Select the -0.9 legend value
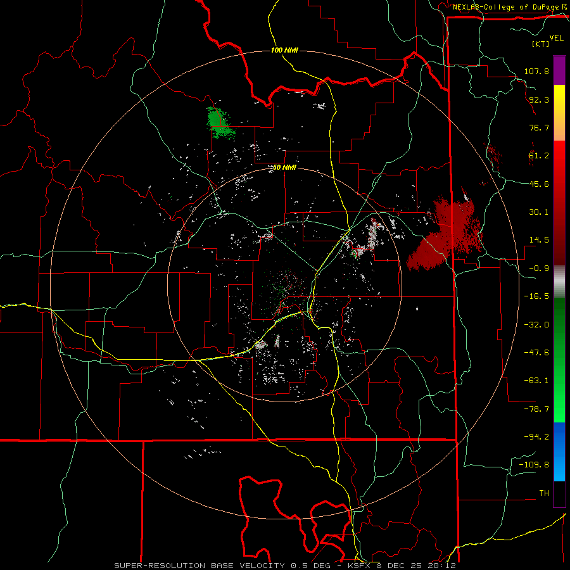The image size is (570, 570). tap(539, 269)
